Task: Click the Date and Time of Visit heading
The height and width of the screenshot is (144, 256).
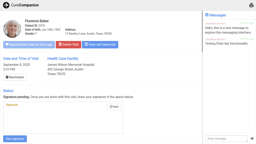Action: 21,58
